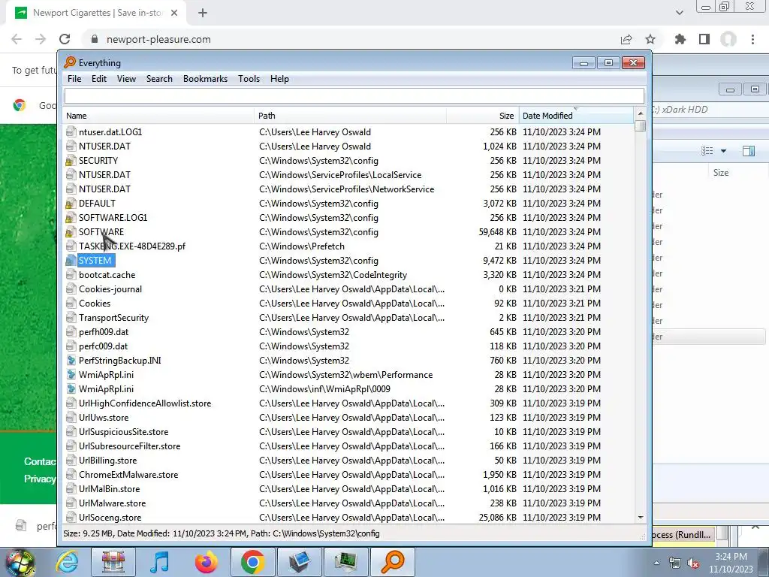
Task: Click the perfh009.dat file icon
Action: pyautogui.click(x=71, y=331)
